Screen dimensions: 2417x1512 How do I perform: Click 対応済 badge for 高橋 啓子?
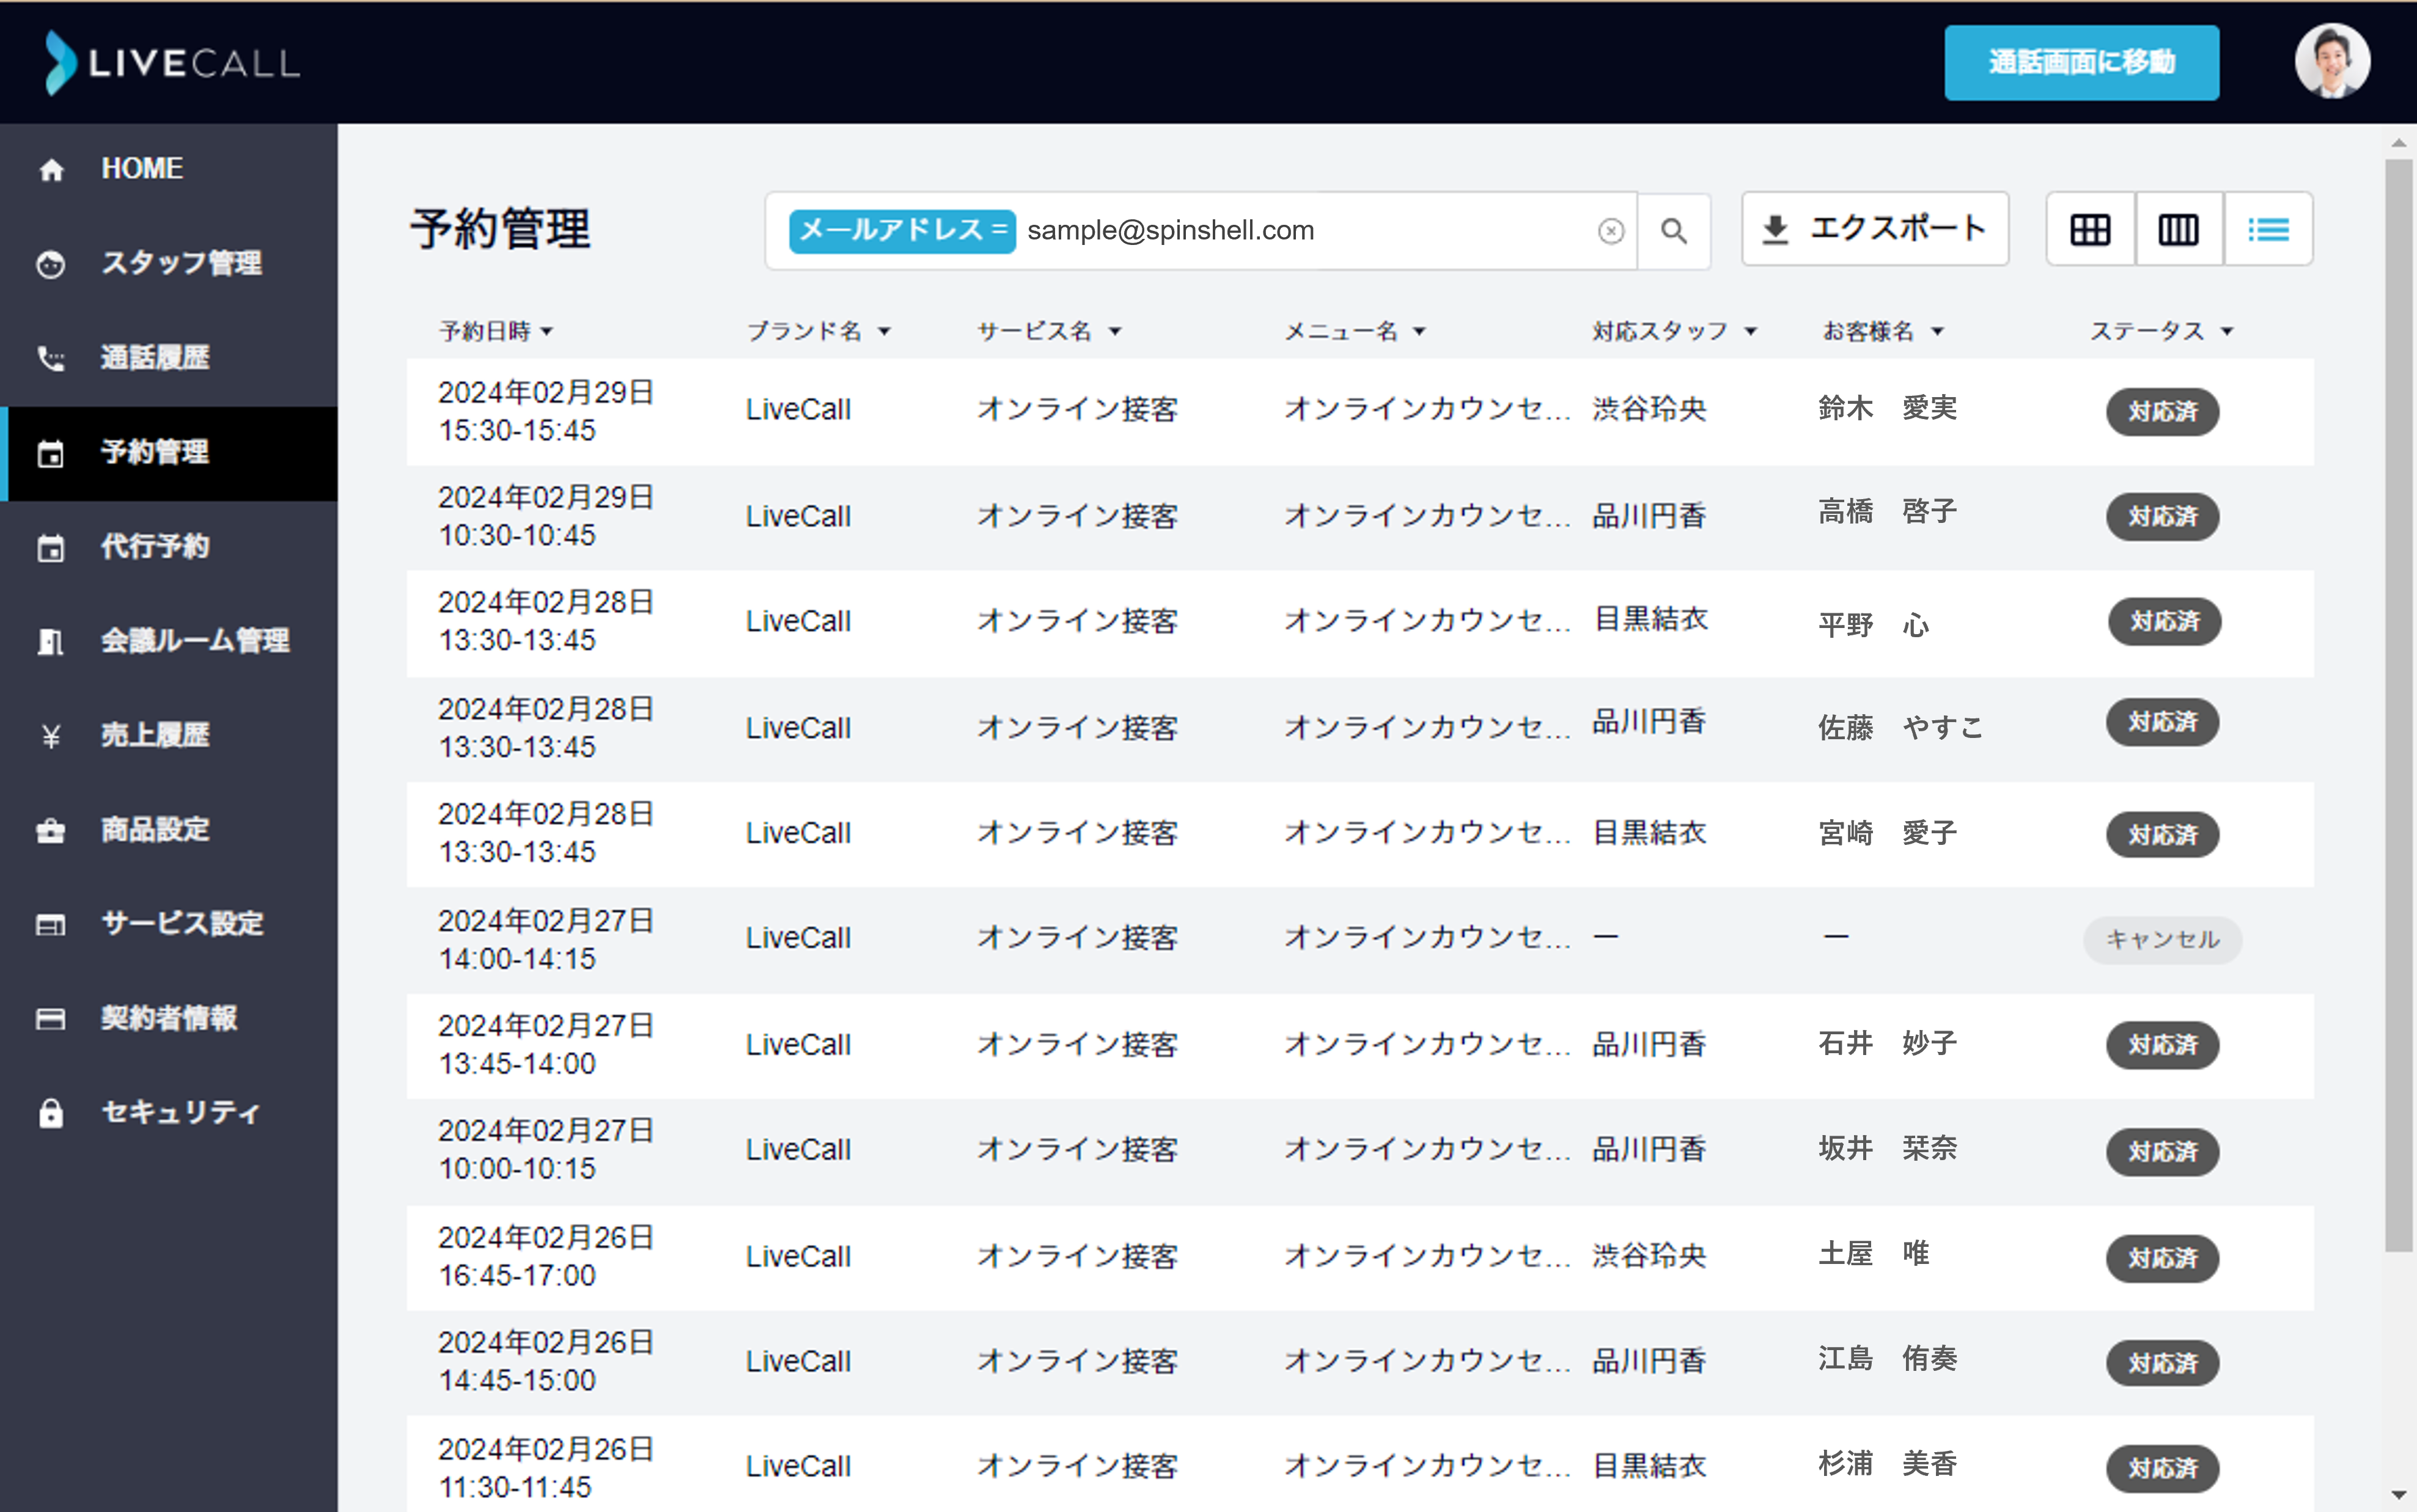coord(2162,517)
